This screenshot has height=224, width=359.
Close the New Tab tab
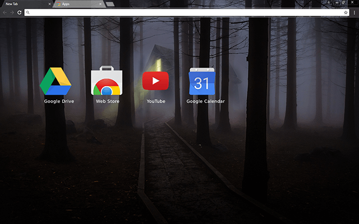point(49,4)
